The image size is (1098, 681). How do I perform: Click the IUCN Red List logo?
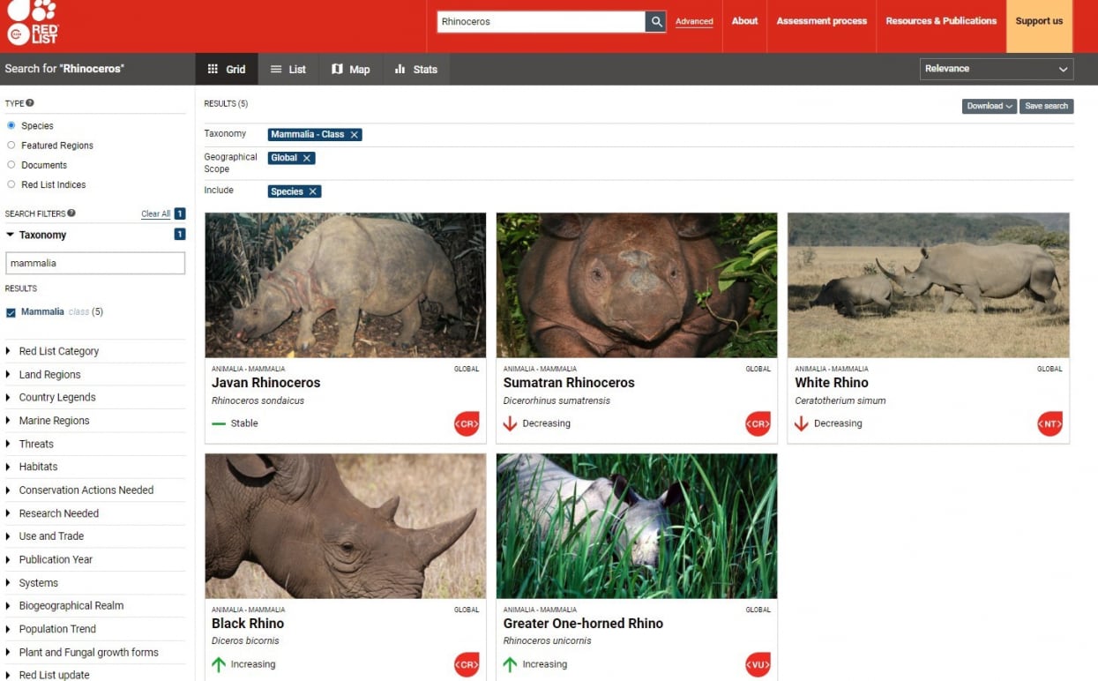(33, 23)
